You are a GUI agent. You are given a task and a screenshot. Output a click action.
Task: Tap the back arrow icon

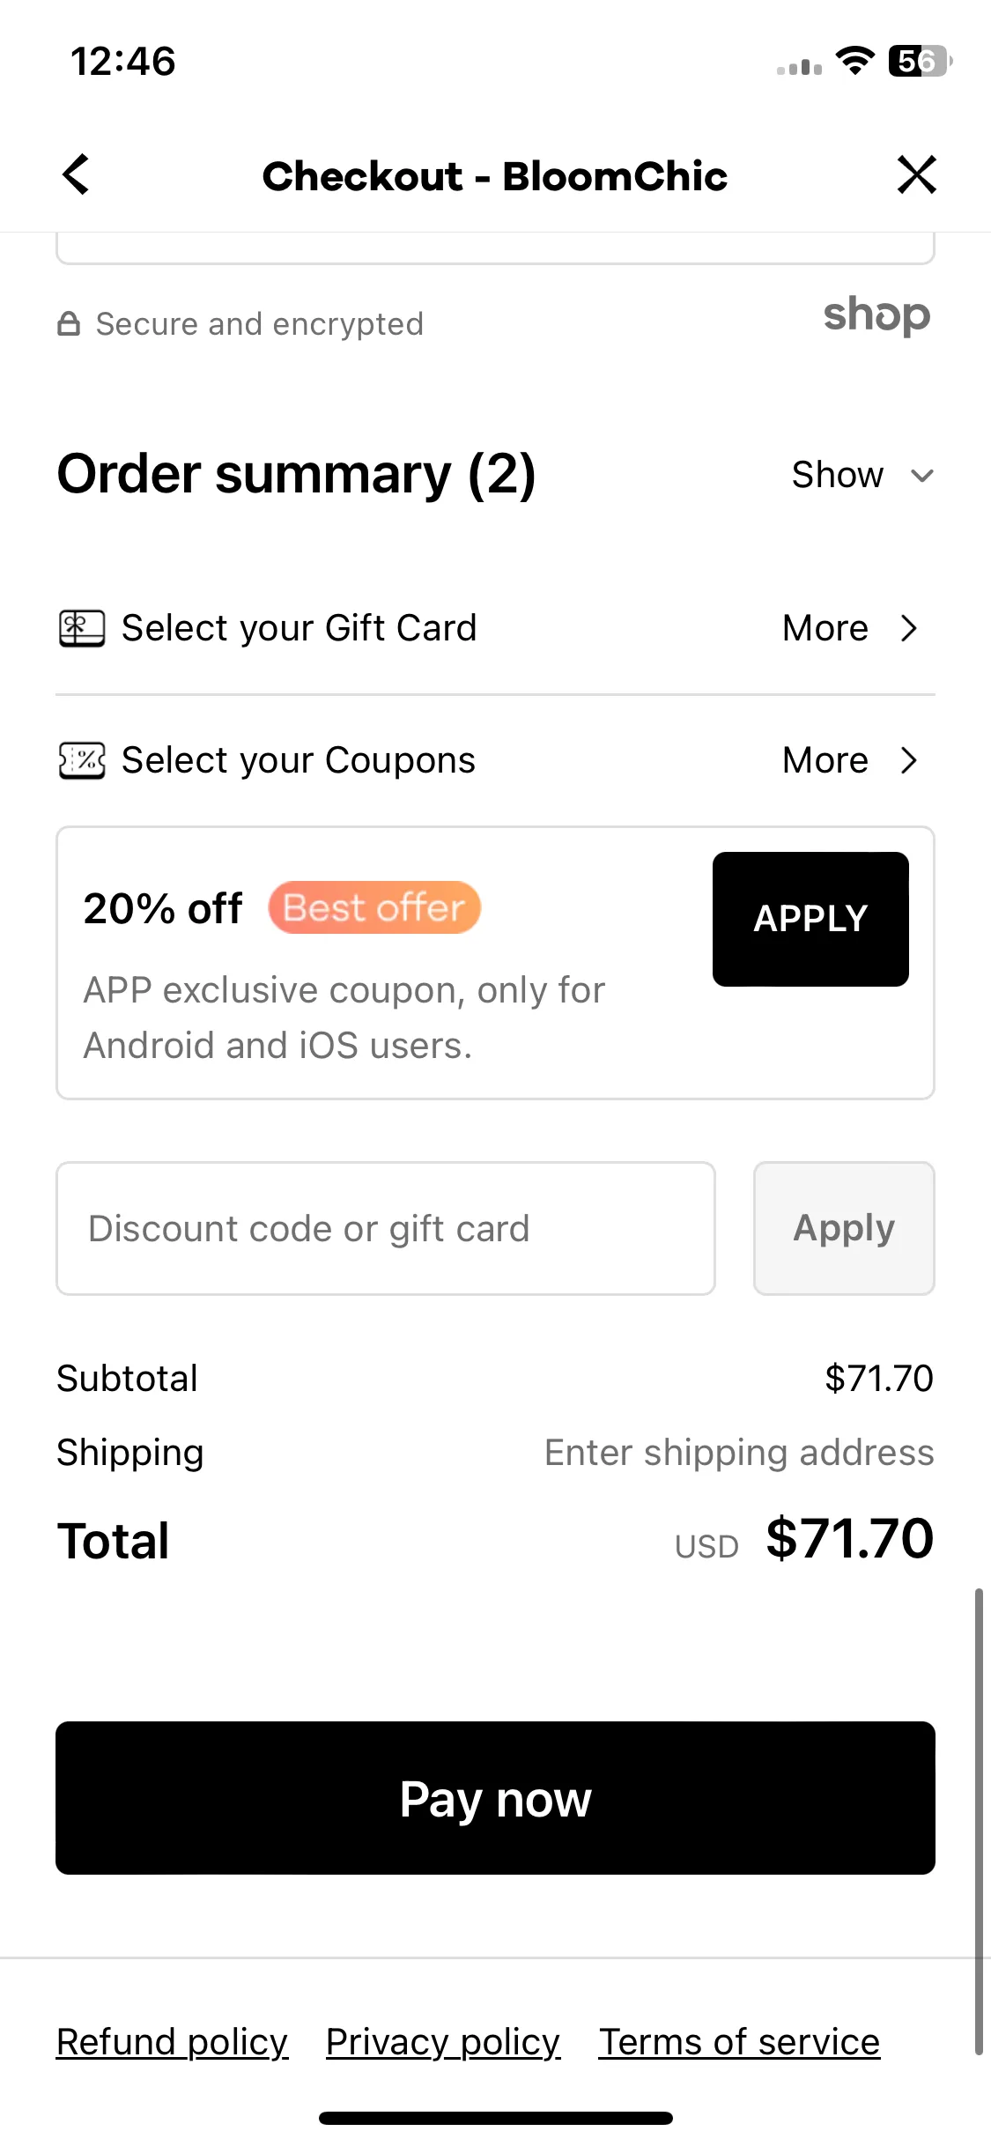(x=77, y=174)
